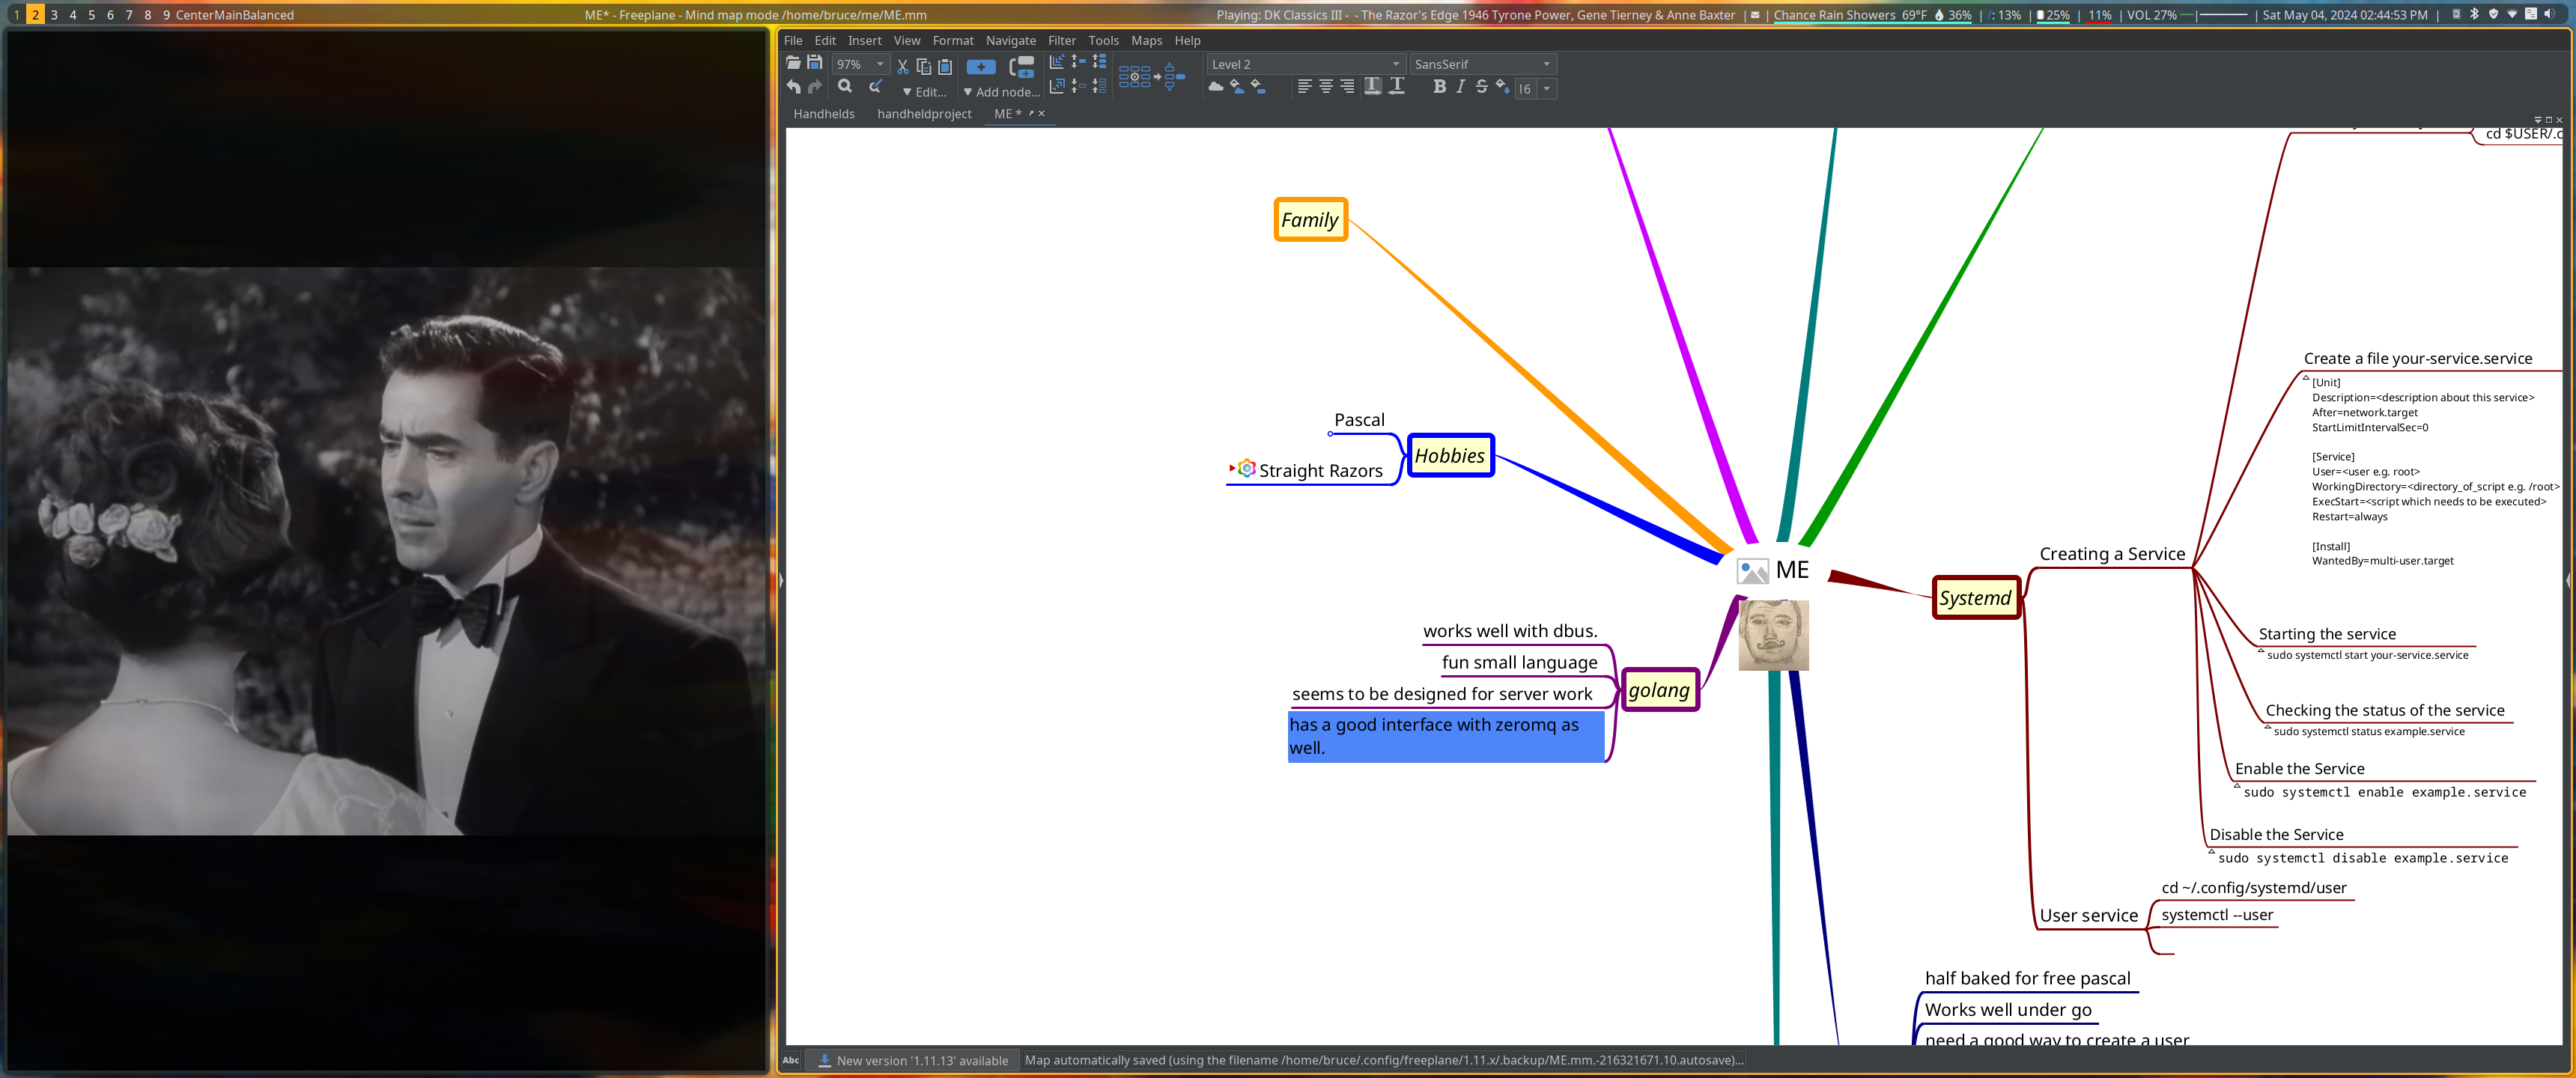Open the Insert menu
Screen dimensions: 2576x1078
click(865, 41)
